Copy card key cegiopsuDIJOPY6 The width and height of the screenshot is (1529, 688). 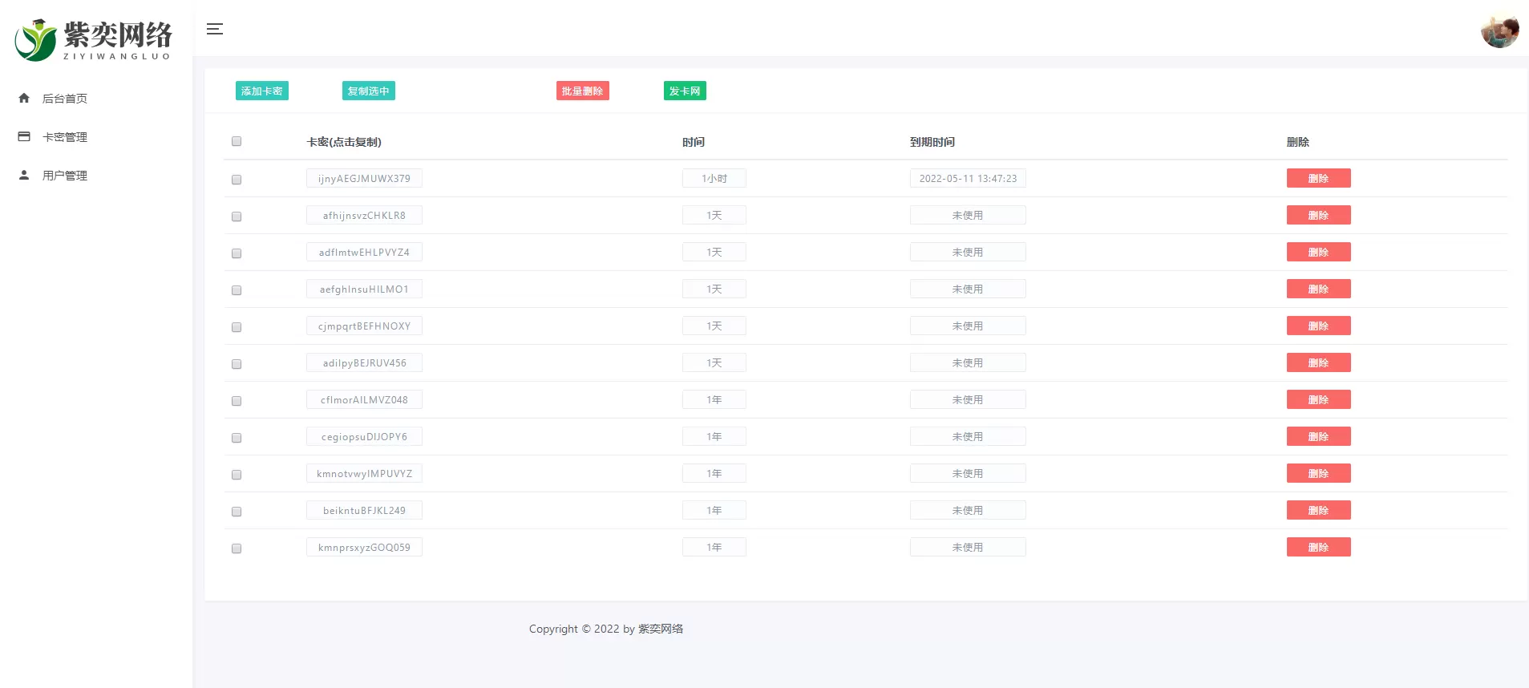pyautogui.click(x=364, y=436)
